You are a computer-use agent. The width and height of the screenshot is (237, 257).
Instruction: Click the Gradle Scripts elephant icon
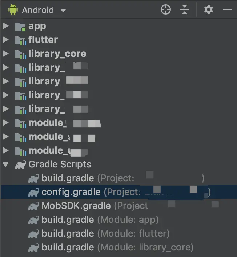click(x=20, y=165)
